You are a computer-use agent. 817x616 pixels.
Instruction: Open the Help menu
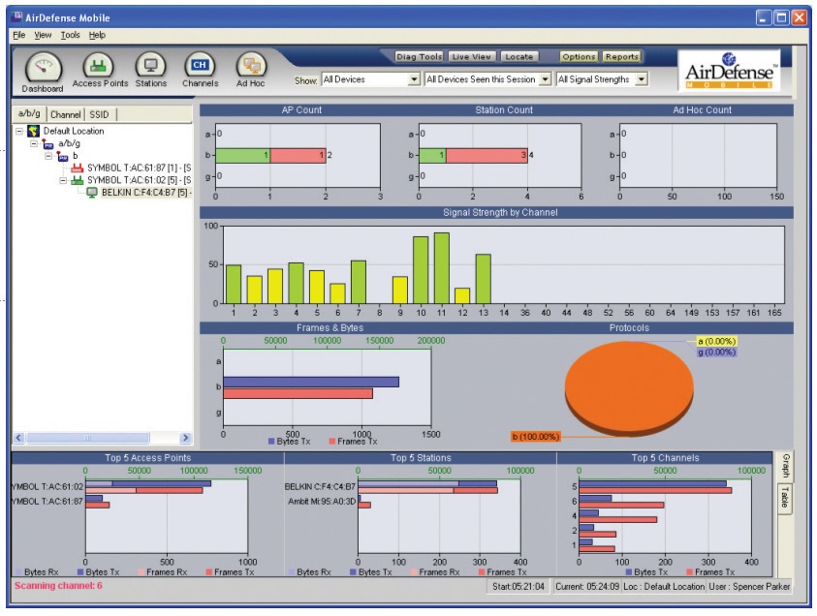[x=97, y=35]
